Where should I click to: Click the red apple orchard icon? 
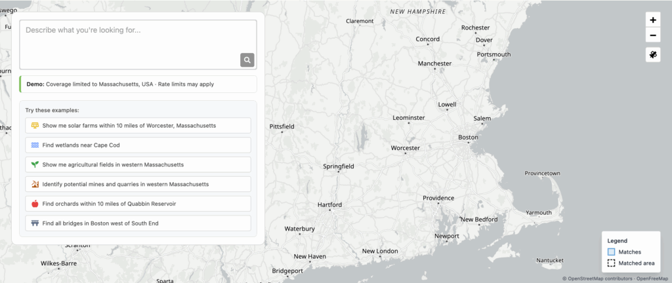point(35,204)
